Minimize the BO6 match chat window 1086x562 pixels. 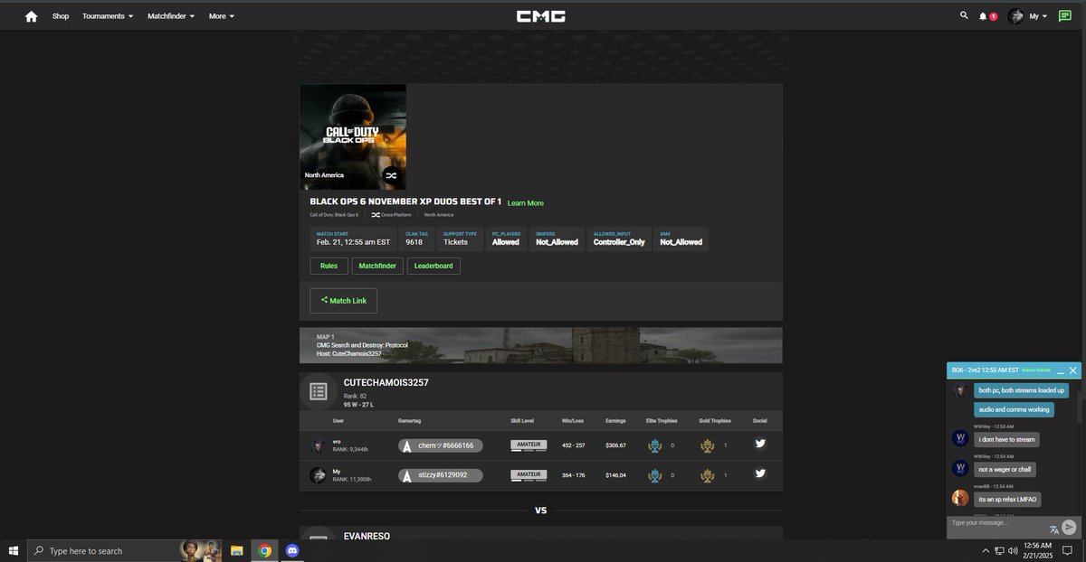pos(1060,370)
